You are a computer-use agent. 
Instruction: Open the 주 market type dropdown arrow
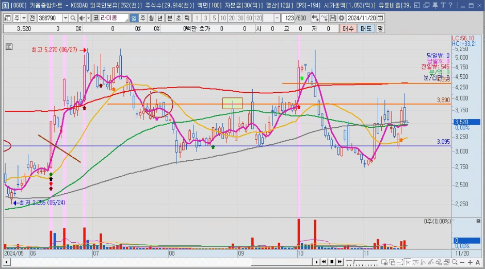click(24, 18)
